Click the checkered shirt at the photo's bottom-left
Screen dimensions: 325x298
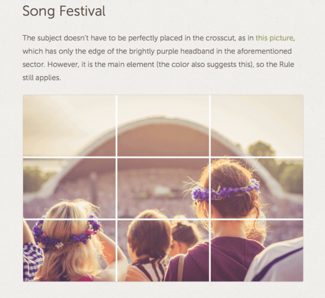click(32, 260)
